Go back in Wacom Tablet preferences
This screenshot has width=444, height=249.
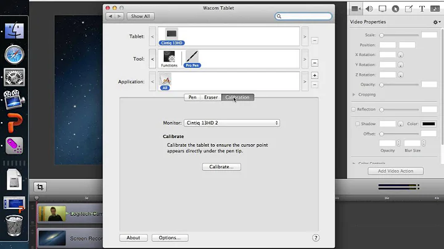pos(110,17)
